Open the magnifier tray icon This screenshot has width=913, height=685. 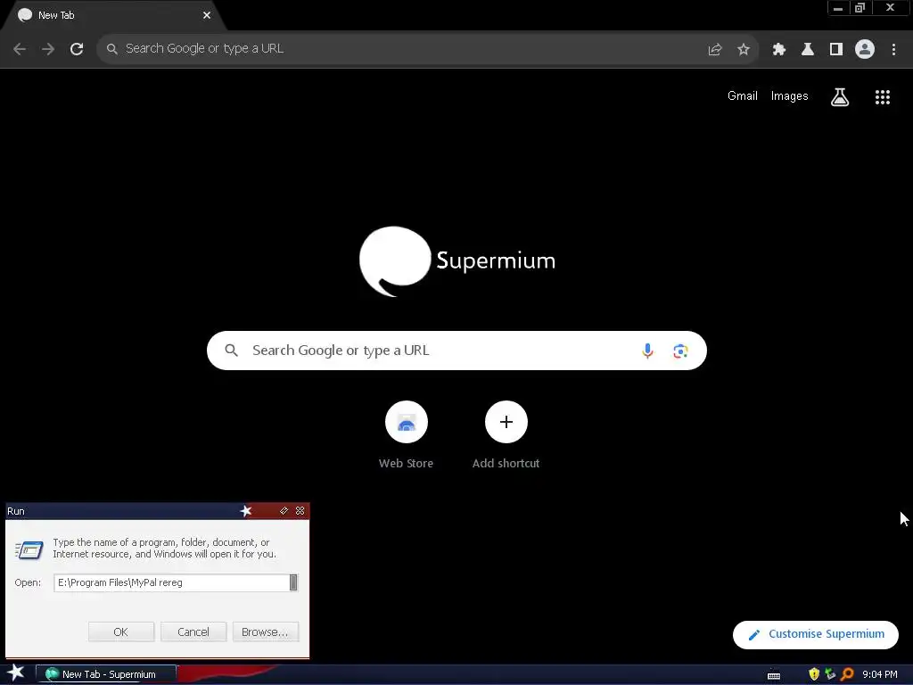pos(847,674)
